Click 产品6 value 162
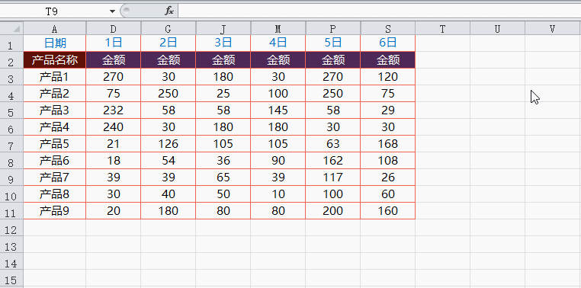This screenshot has height=288, width=581. point(332,161)
